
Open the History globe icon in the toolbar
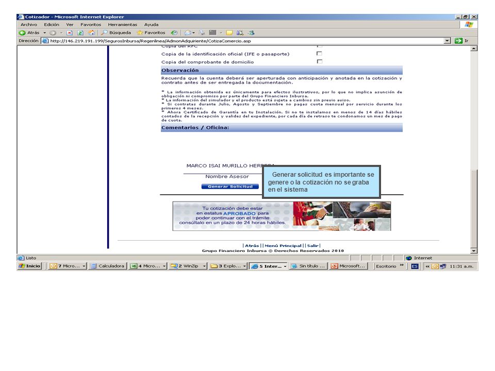click(174, 33)
